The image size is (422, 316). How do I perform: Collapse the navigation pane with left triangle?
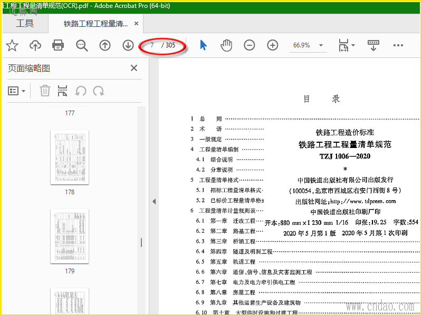click(154, 201)
